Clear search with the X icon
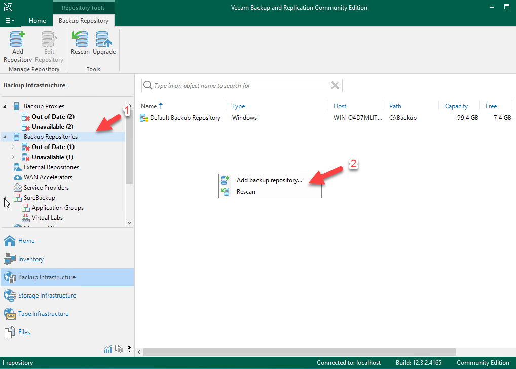Viewport: 516px width, 369px height. (335, 86)
